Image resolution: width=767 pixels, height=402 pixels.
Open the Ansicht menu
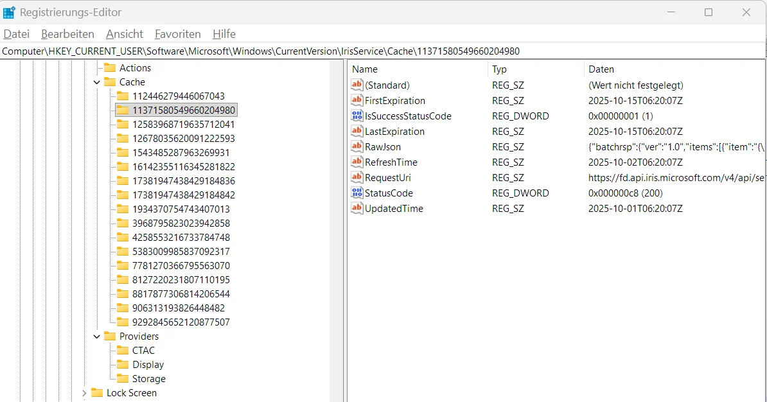click(x=125, y=34)
